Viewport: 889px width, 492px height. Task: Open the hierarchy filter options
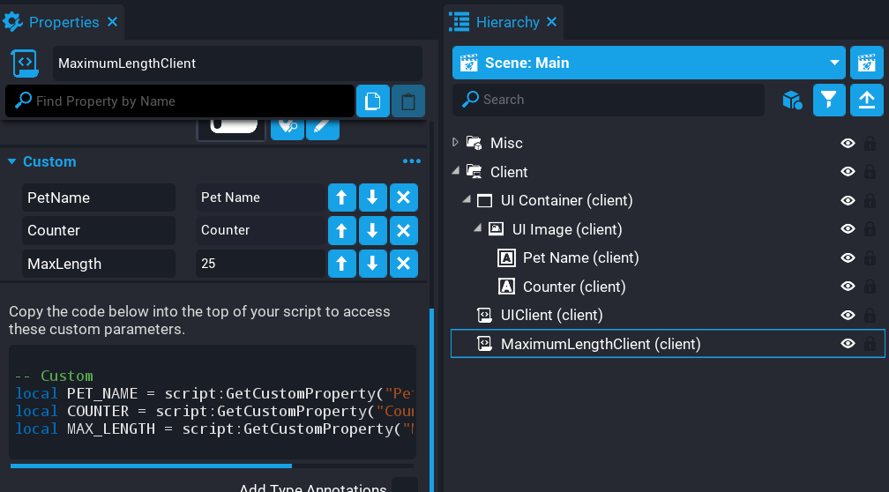[828, 101]
